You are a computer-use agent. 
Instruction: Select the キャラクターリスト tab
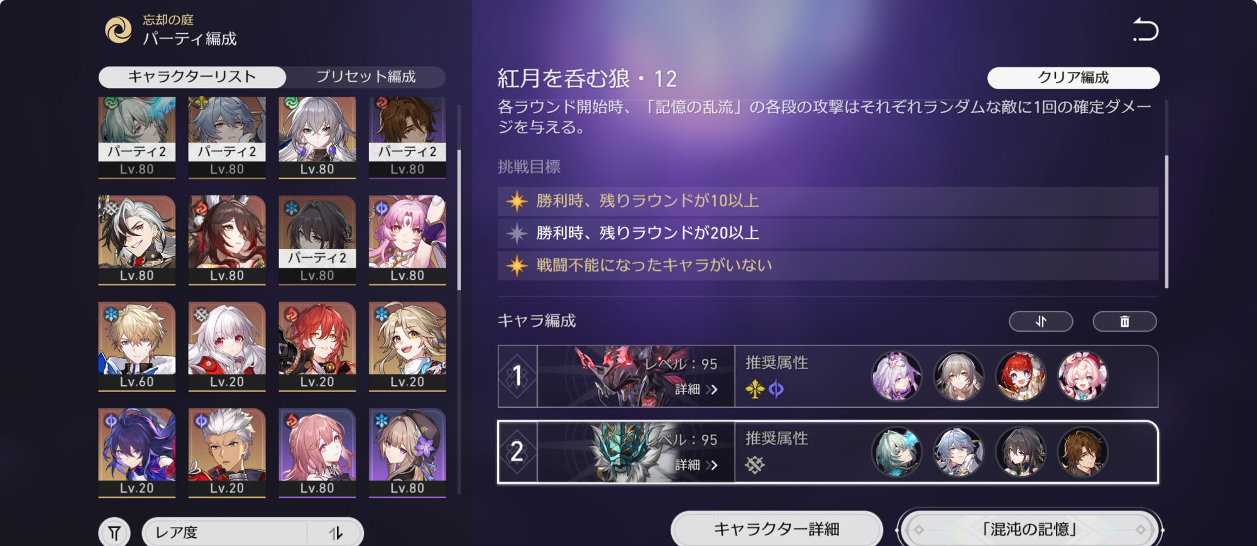point(192,77)
